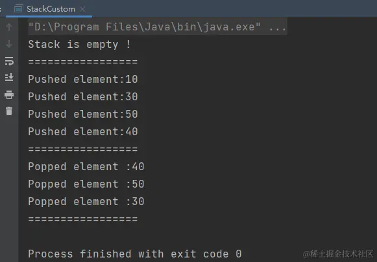Close the StackCustom tab
Image resolution: width=377 pixels, height=262 pixels.
tap(82, 9)
